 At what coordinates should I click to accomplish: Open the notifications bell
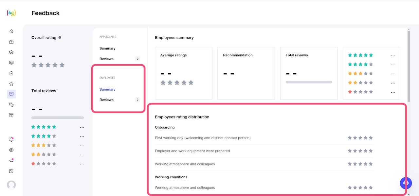11,140
